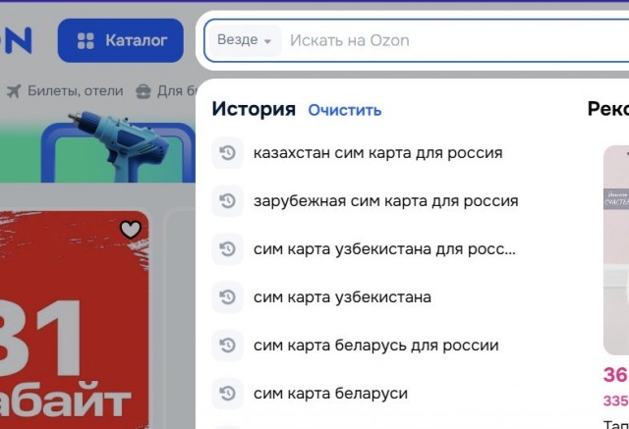Add the 31 гигабайт product to favorites heart
The height and width of the screenshot is (429, 629).
(x=131, y=230)
